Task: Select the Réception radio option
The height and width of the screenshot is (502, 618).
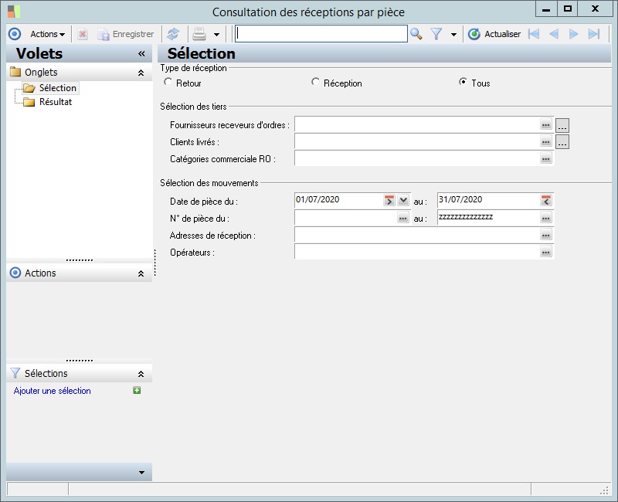Action: point(315,82)
